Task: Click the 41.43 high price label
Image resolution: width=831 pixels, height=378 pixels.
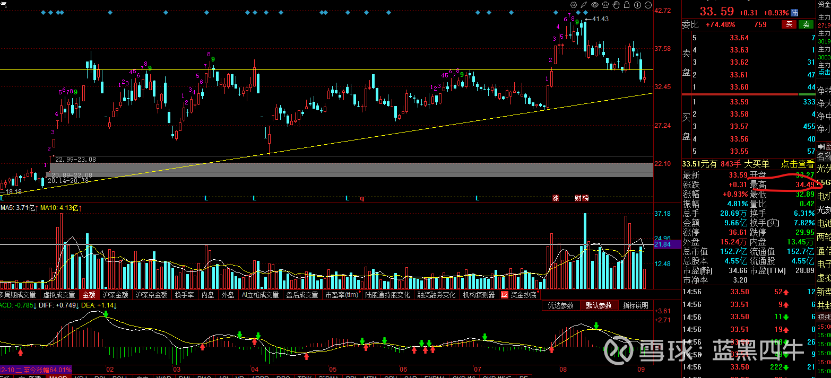Action: click(x=600, y=19)
